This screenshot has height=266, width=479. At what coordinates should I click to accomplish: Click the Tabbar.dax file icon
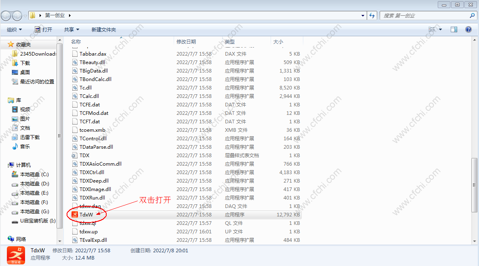click(x=75, y=54)
